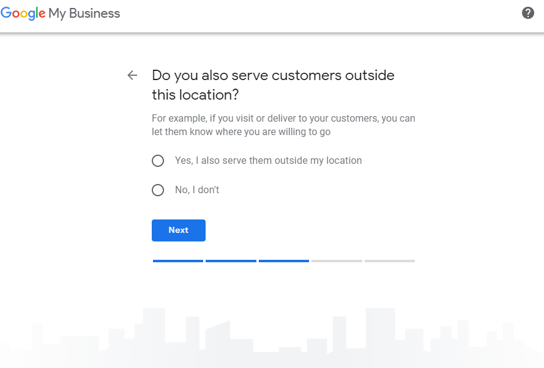
Task: Click heading line Do you also serve customers outside
Action: [x=273, y=76]
